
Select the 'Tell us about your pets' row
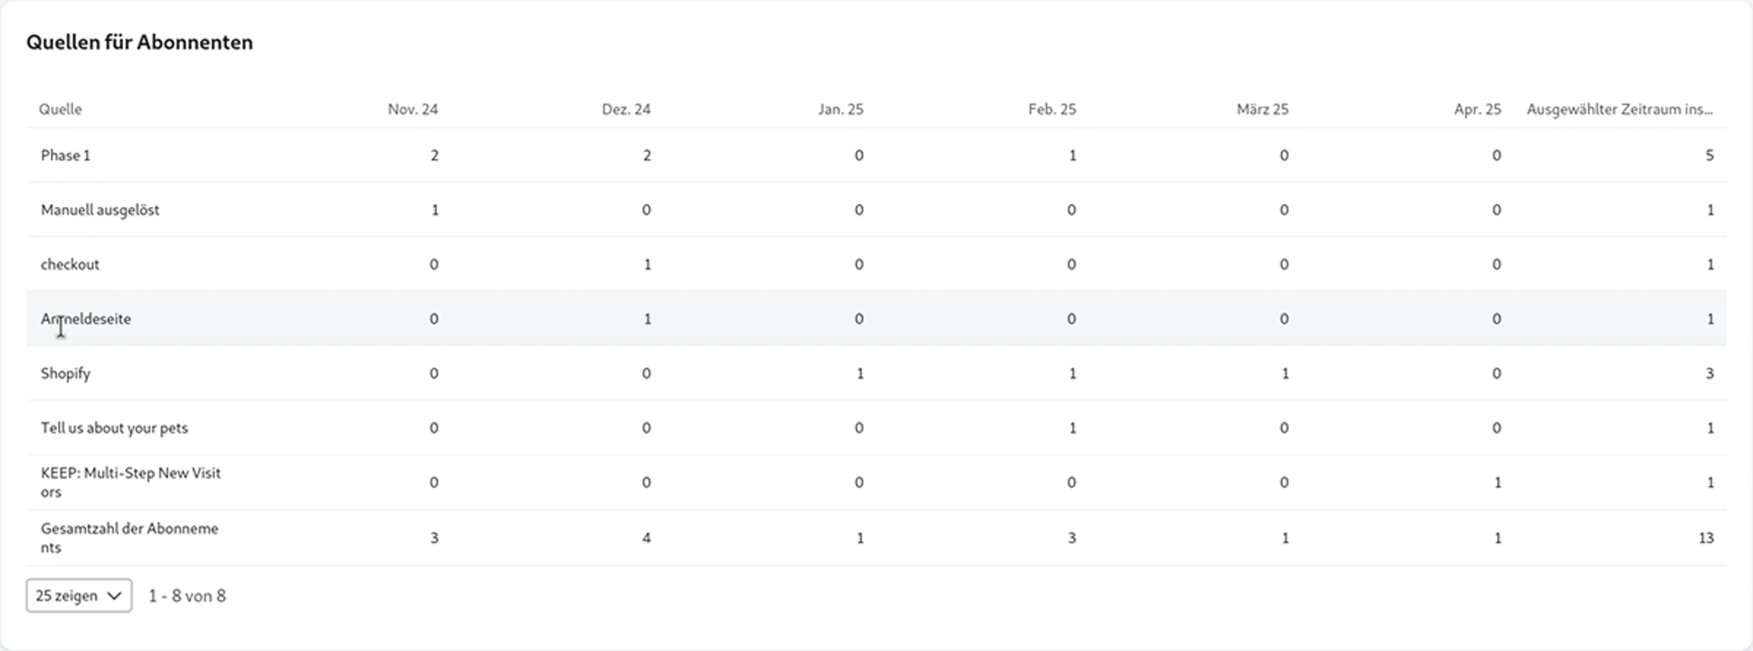tap(877, 428)
